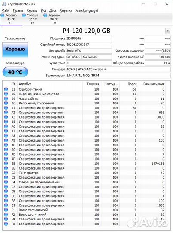
Task: Click the status icon for attribute E8
Action: pos(6,201)
